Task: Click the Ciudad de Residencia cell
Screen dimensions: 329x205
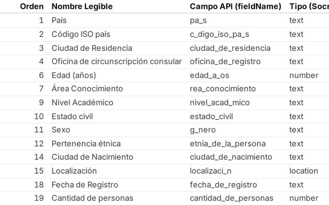Action: (92, 48)
